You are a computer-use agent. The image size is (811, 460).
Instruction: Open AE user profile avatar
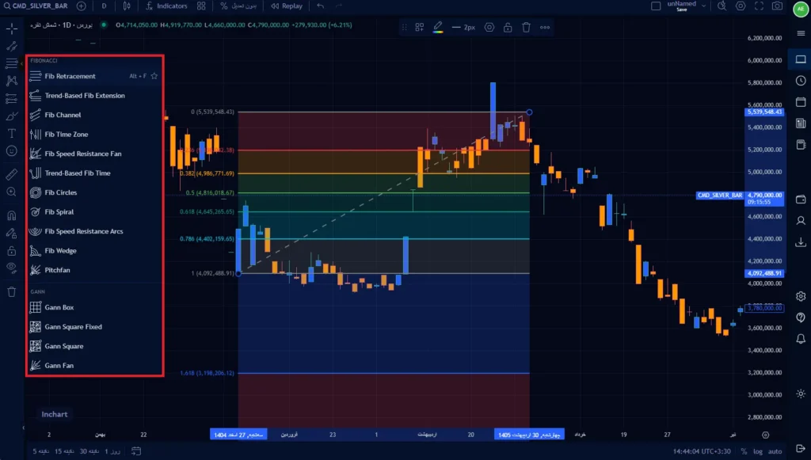[801, 10]
